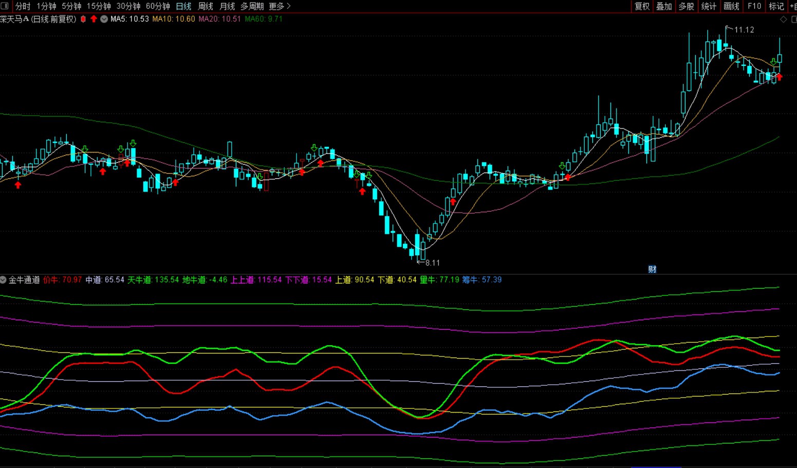Click the 标记 mark button

coord(776,6)
